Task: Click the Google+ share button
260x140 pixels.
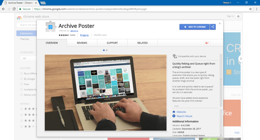Action: click(207, 43)
